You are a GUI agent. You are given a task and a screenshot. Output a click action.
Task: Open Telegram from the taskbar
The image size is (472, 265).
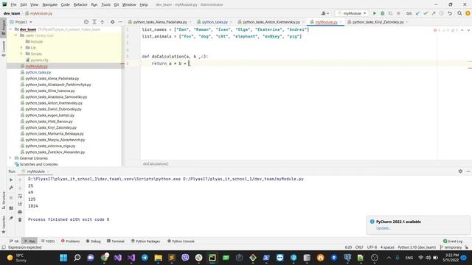coord(145,258)
